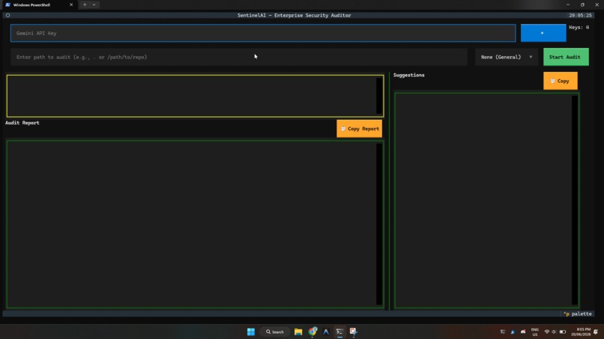Click the Audit Report heading label
The width and height of the screenshot is (604, 339).
pyautogui.click(x=22, y=123)
